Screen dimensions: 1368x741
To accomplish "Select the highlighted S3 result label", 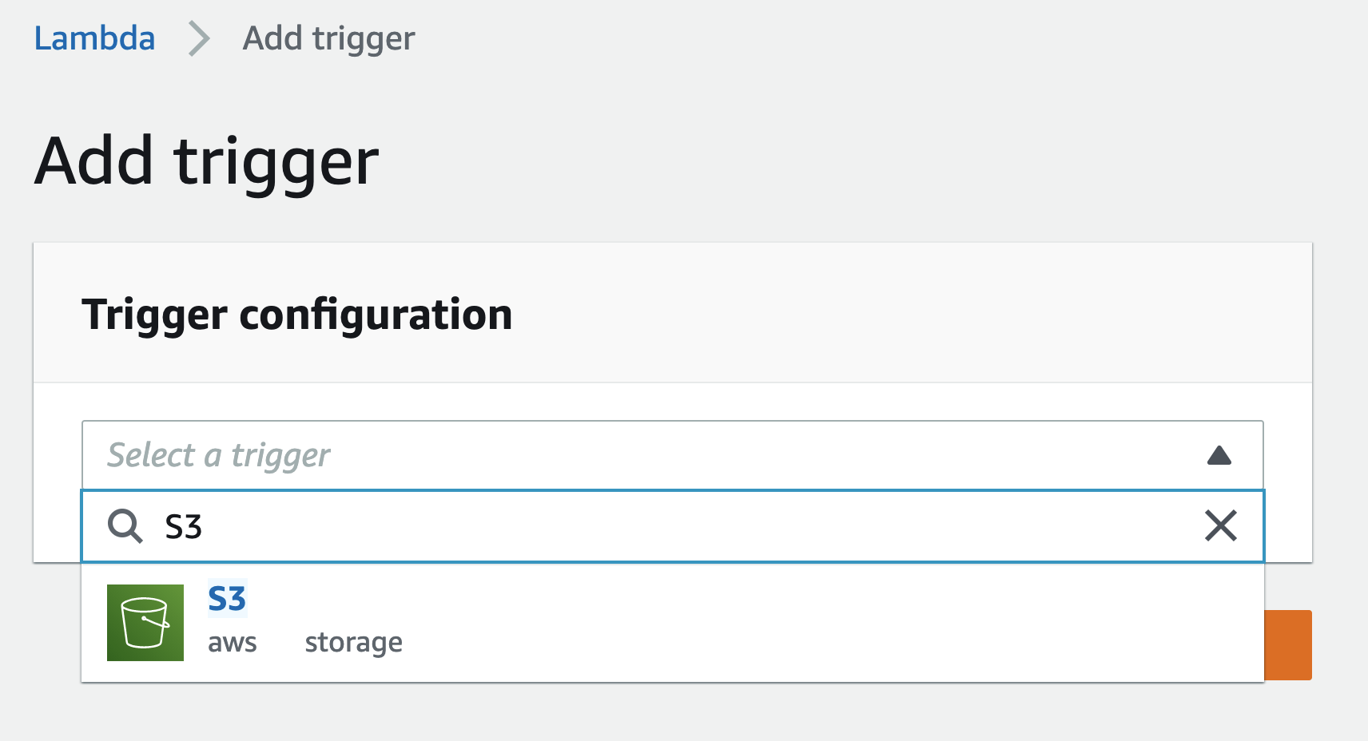I will pos(227,598).
